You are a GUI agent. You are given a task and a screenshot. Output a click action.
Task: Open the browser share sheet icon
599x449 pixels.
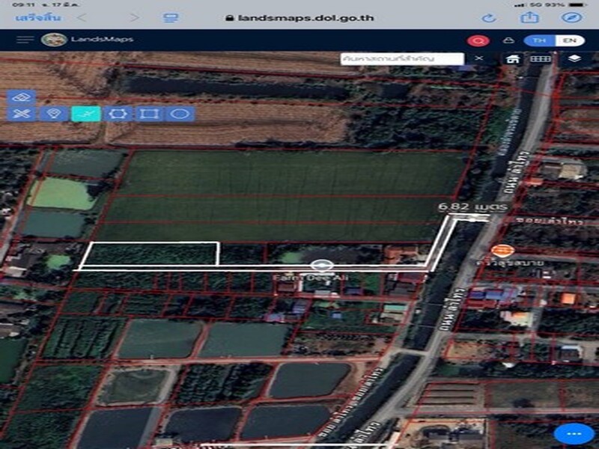530,16
